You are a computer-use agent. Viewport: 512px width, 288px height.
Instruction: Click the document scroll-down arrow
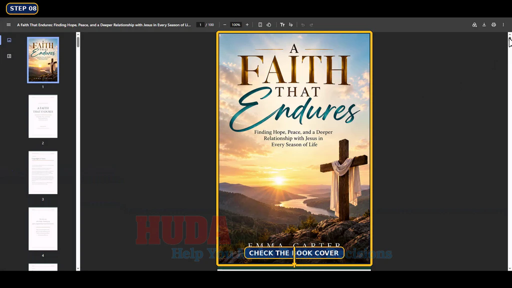509,268
